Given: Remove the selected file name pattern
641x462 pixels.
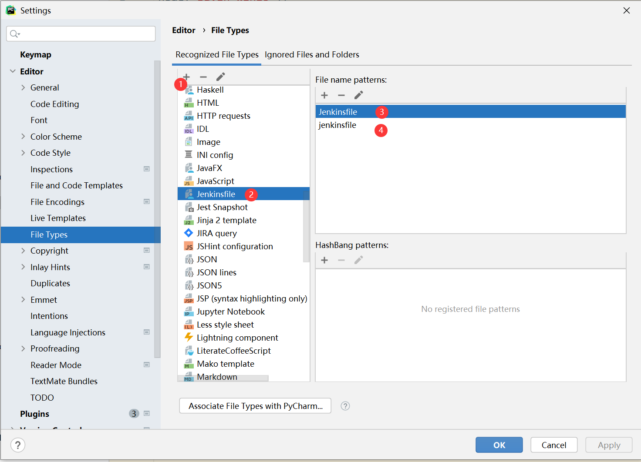Looking at the screenshot, I should click(341, 95).
